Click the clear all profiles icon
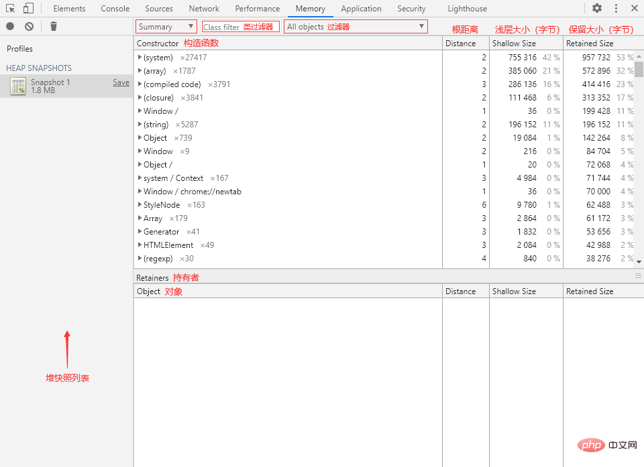Image resolution: width=644 pixels, height=467 pixels. pos(29,26)
